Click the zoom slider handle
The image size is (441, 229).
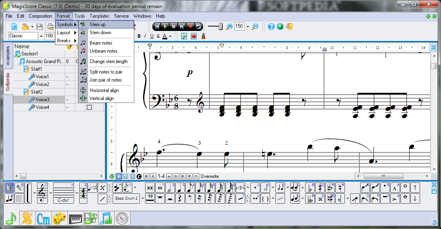220,27
